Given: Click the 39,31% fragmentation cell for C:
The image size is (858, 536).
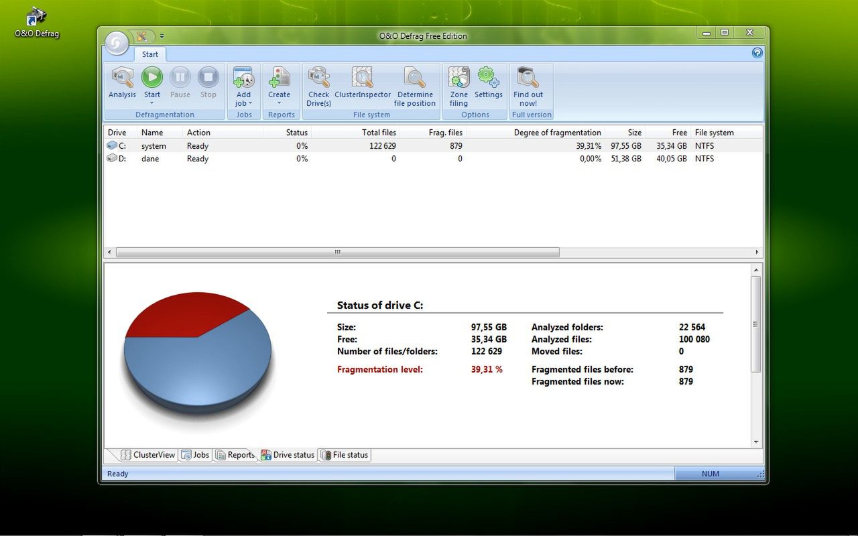Looking at the screenshot, I should pos(588,146).
